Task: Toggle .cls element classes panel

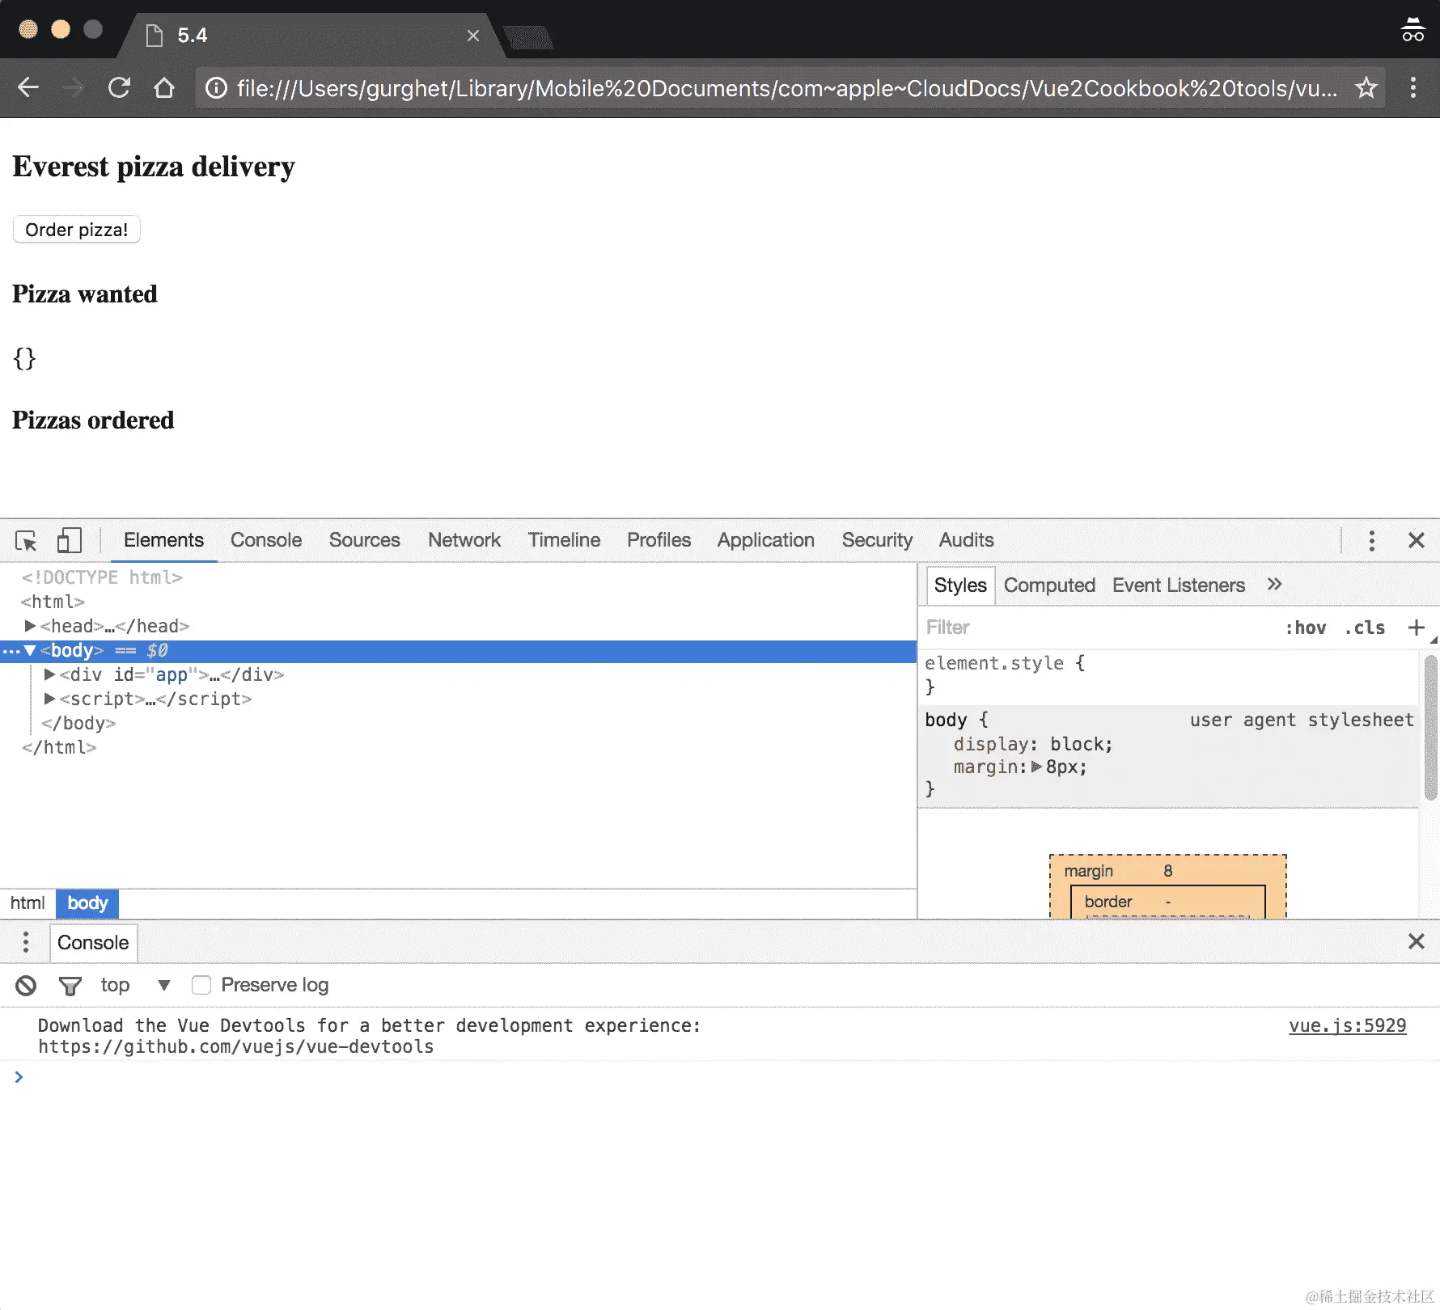Action: 1365,628
